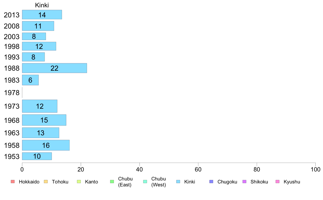
Task: Select the 1953 bar showing 10
Action: (x=37, y=156)
